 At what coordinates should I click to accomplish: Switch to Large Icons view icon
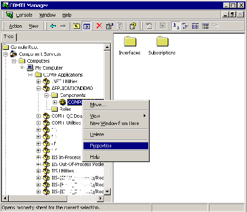coord(176,26)
